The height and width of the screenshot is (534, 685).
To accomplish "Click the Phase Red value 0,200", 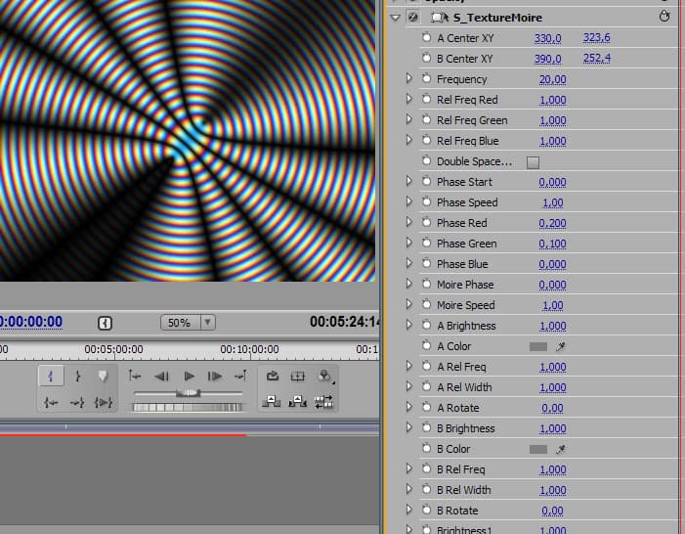I will click(x=553, y=224).
